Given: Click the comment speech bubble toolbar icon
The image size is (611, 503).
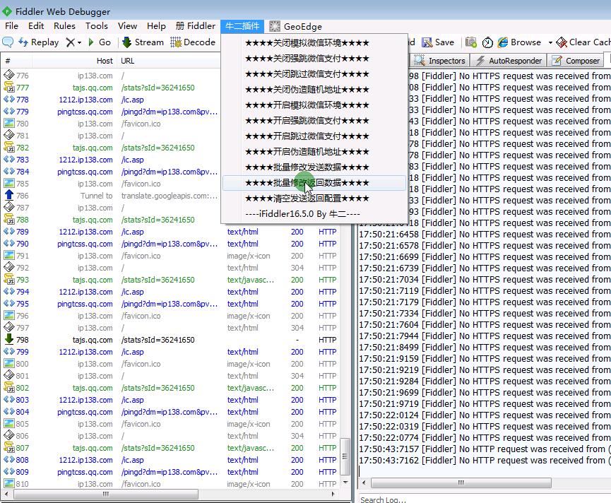Looking at the screenshot, I should click(8, 42).
